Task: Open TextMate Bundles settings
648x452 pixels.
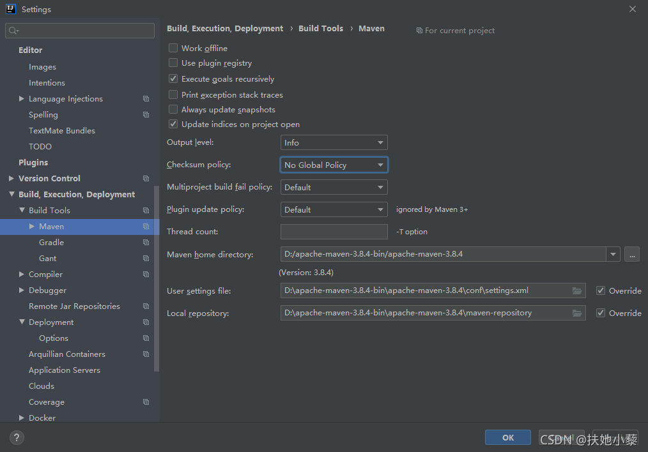Action: [61, 130]
